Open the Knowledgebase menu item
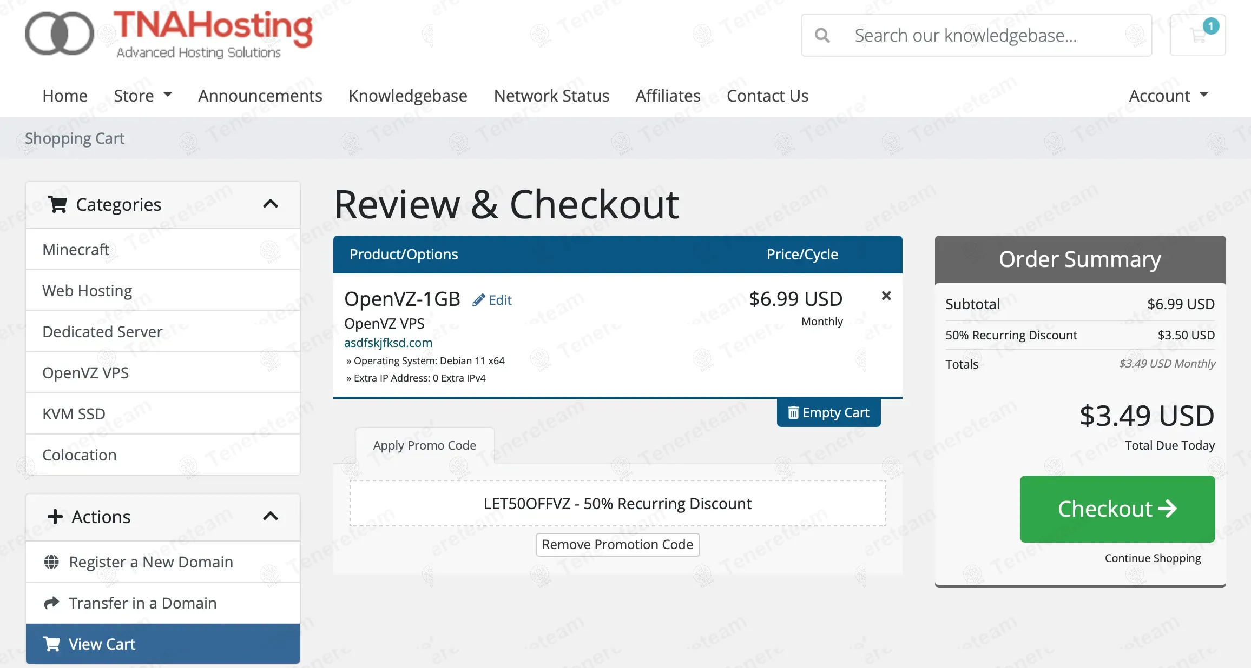1251x668 pixels. tap(407, 96)
